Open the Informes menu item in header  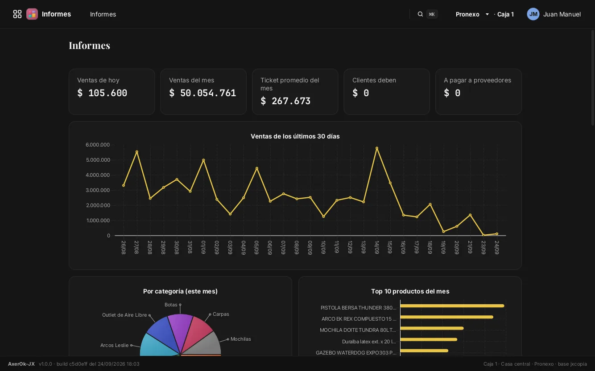[103, 14]
